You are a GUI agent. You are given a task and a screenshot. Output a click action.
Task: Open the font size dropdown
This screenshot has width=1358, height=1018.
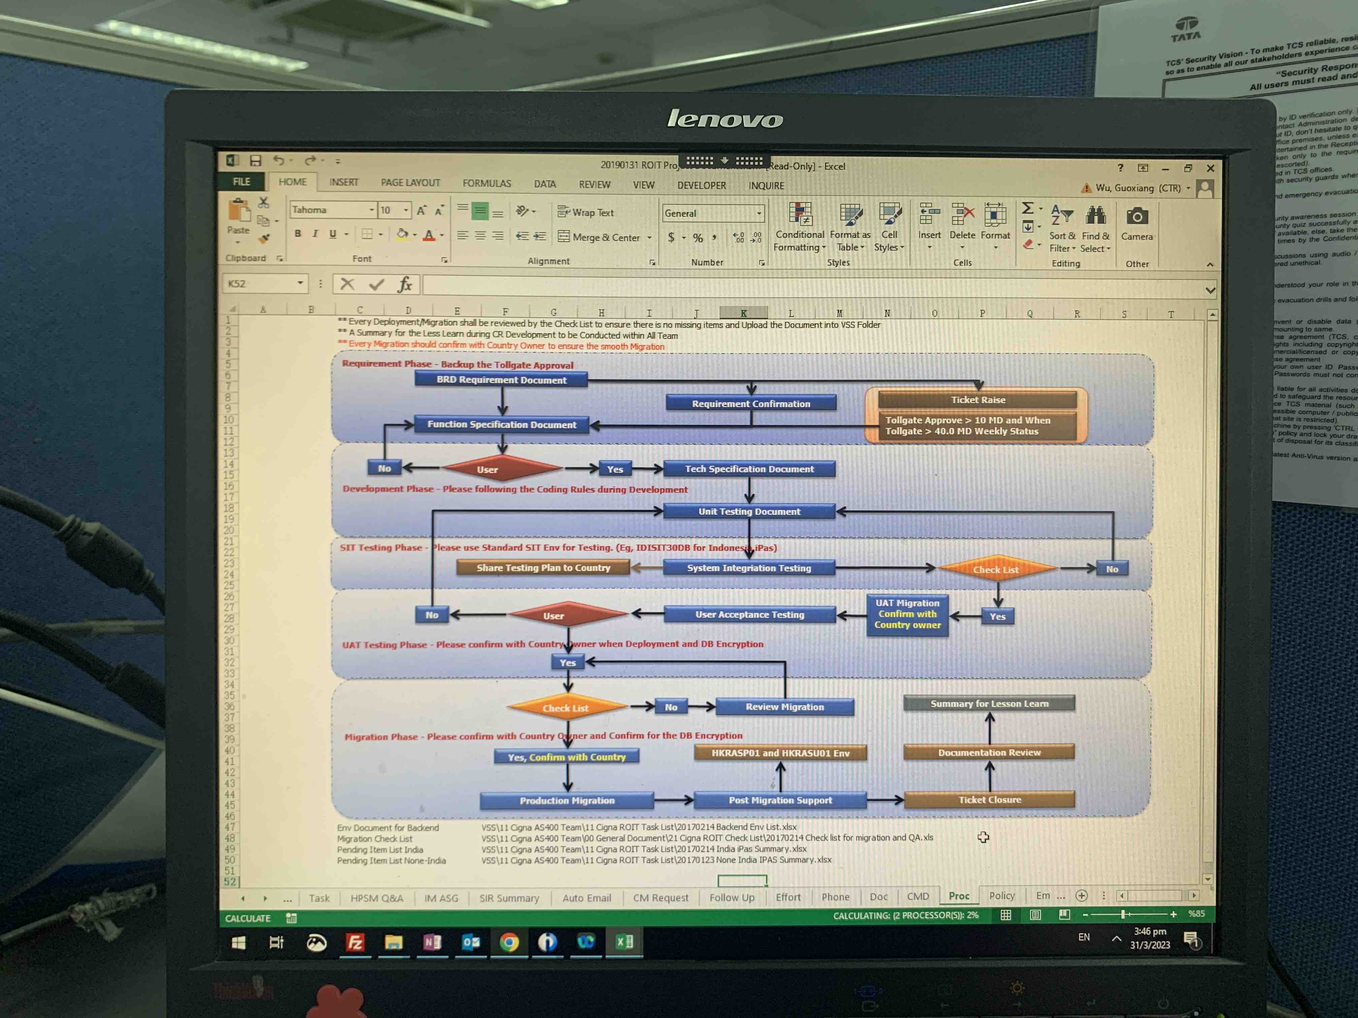point(406,210)
